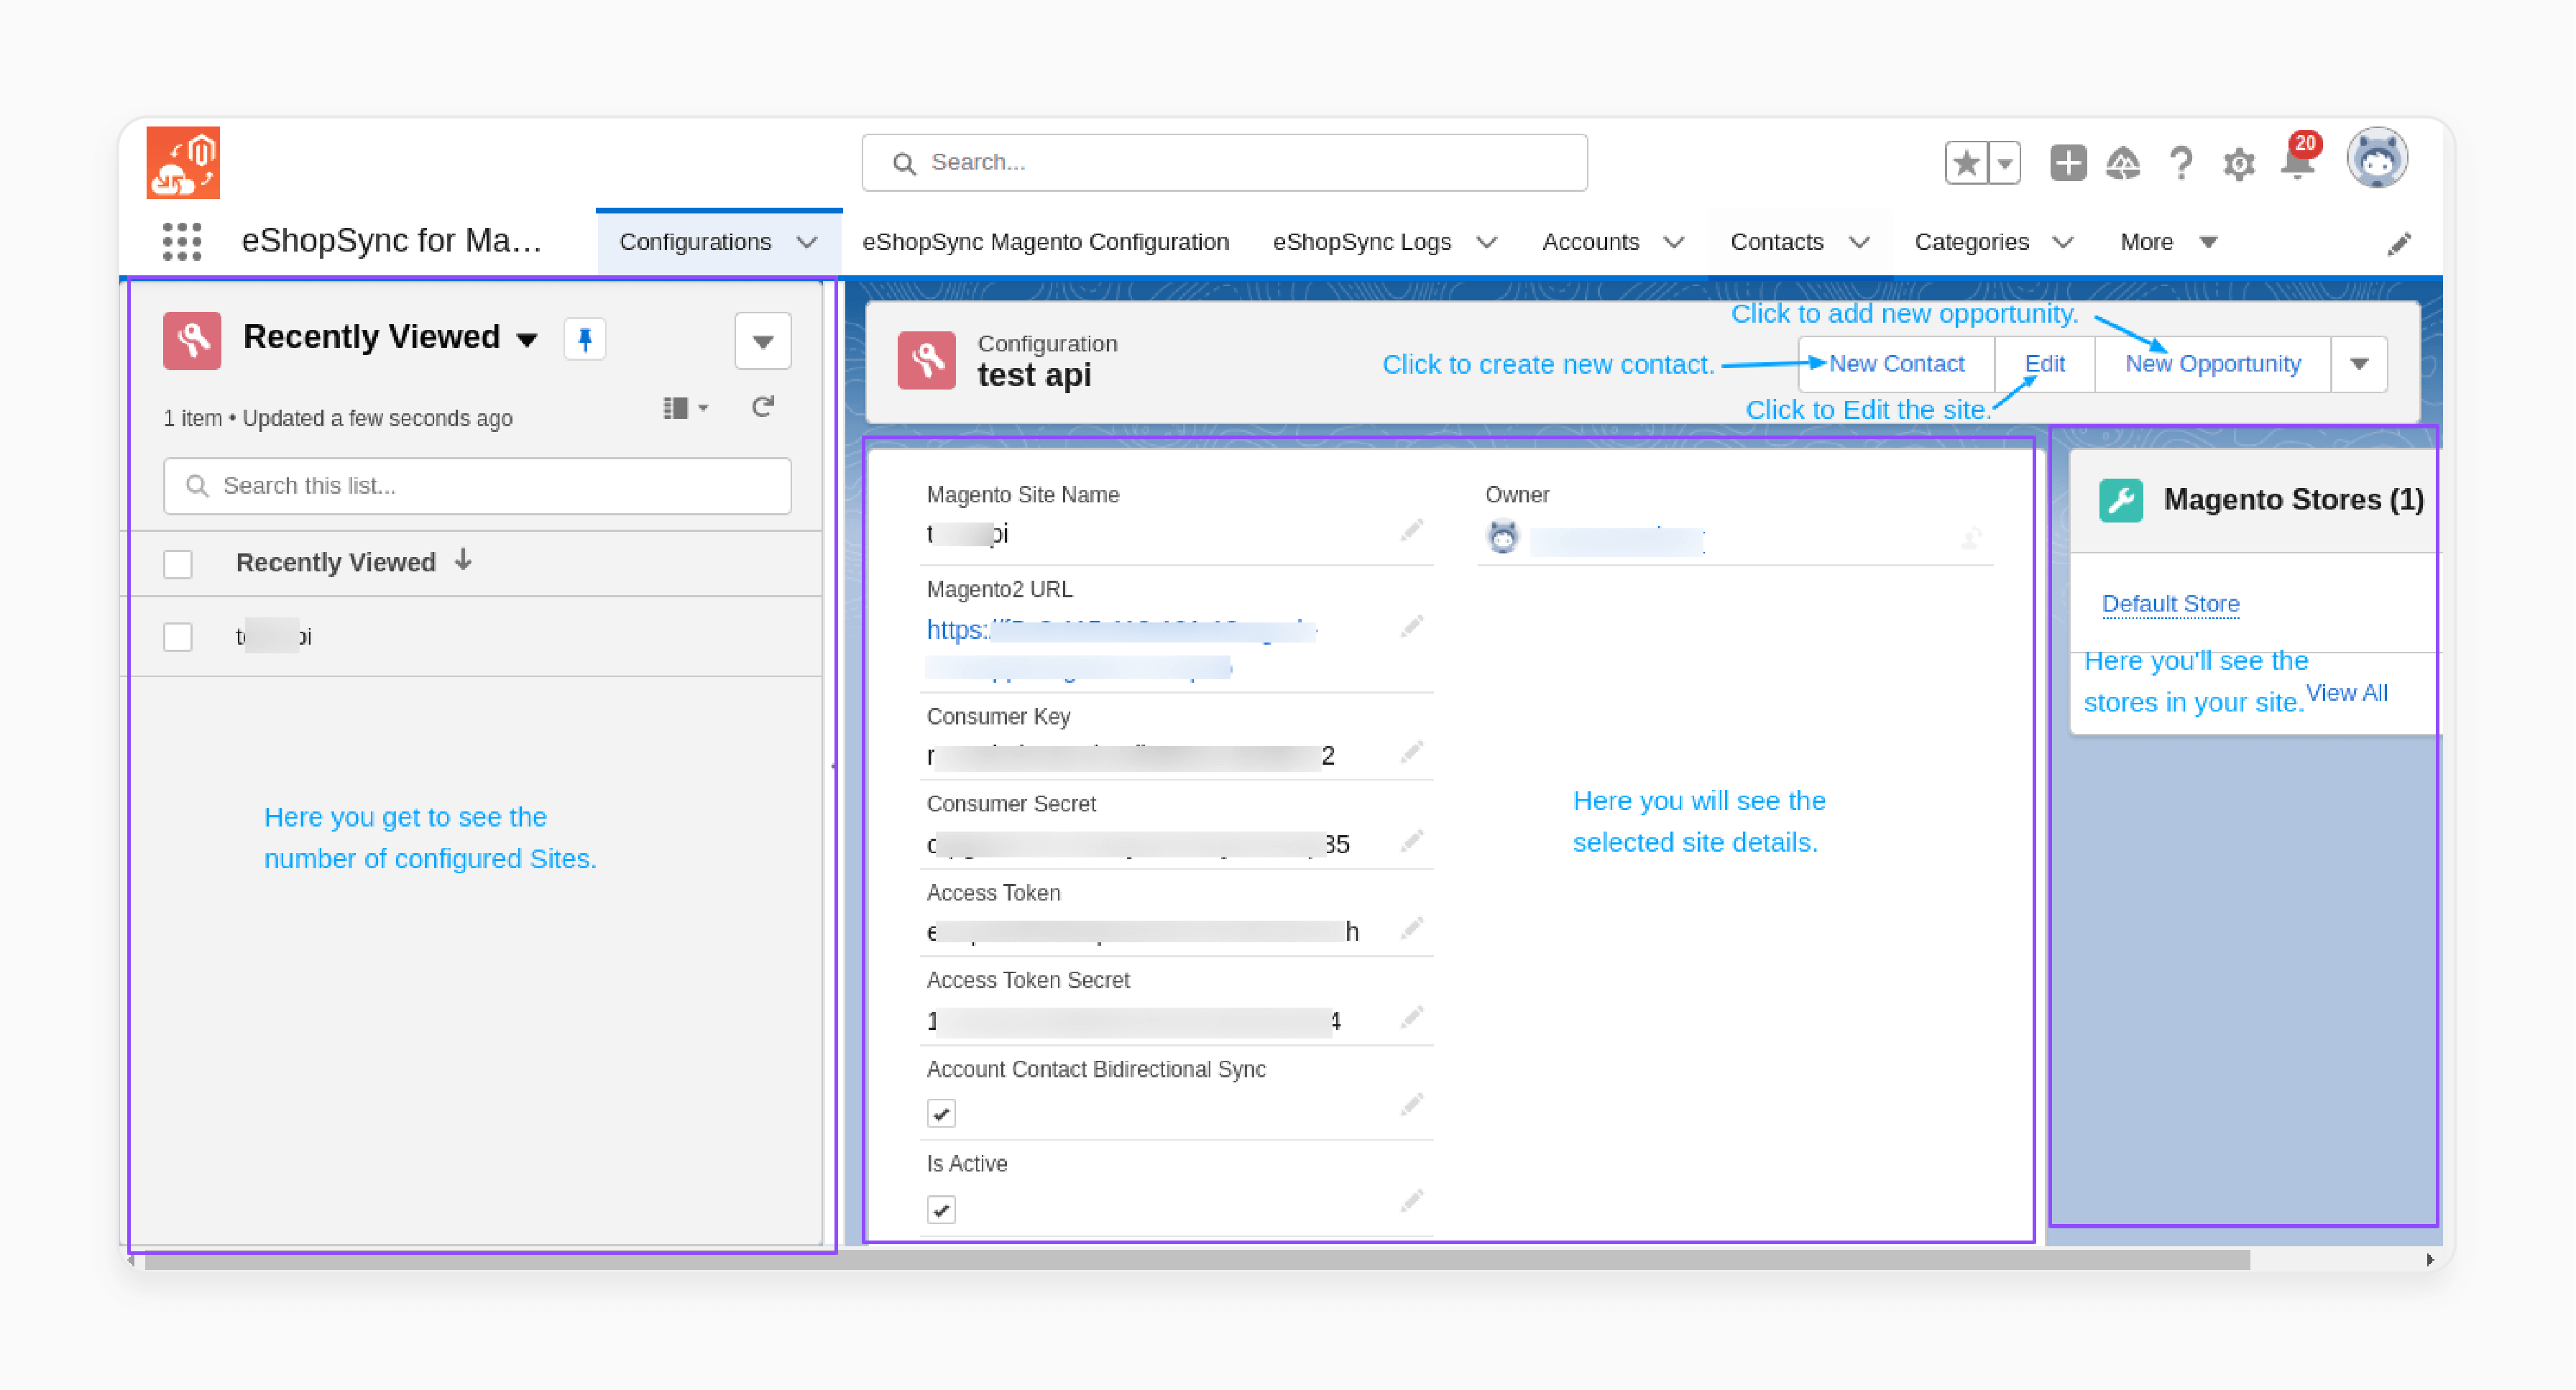Edit the Consumer Key field pencil
2576x1390 pixels.
tap(1411, 752)
